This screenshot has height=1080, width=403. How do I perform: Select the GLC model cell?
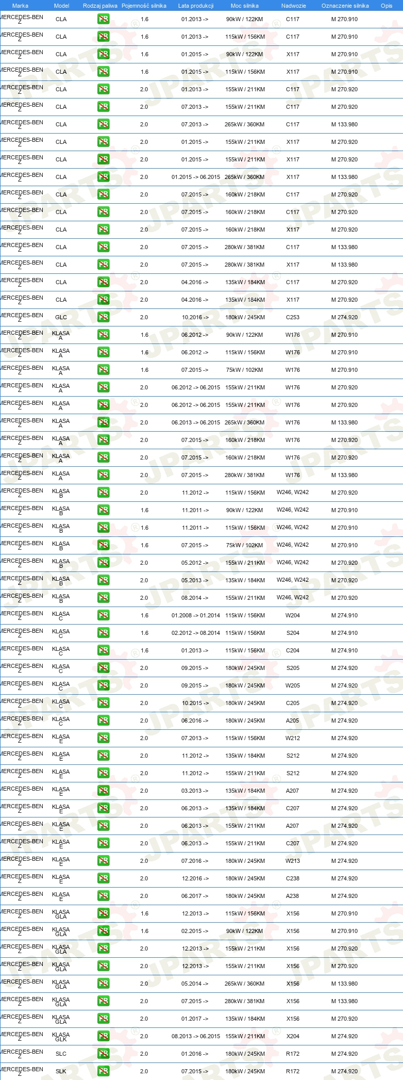[61, 317]
